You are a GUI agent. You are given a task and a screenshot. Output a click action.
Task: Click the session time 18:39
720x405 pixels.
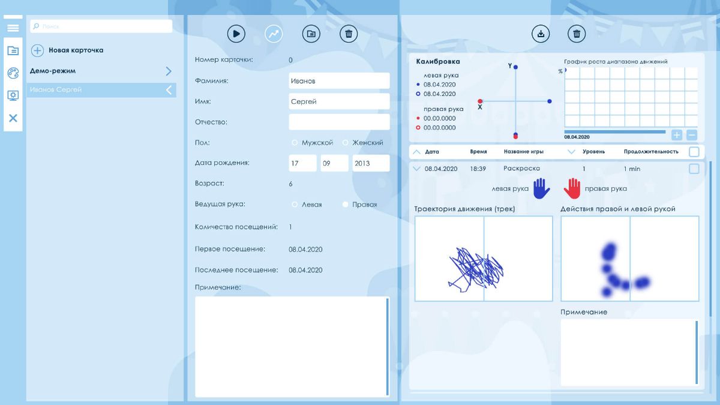point(478,169)
